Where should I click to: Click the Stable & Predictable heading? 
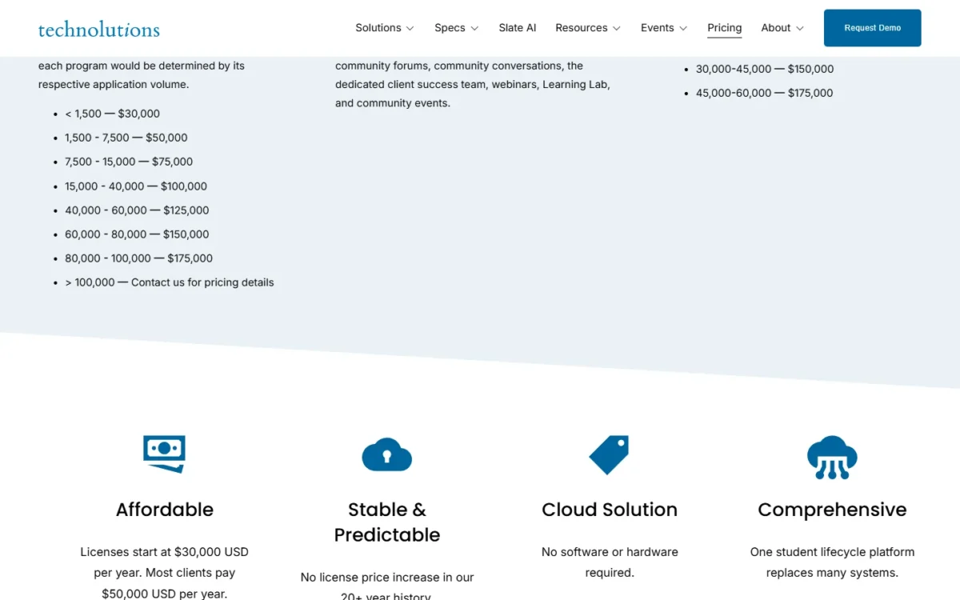[x=387, y=522]
